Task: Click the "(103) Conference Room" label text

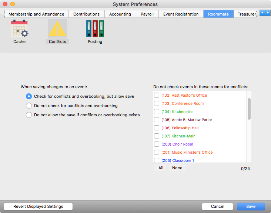Action: [183, 103]
